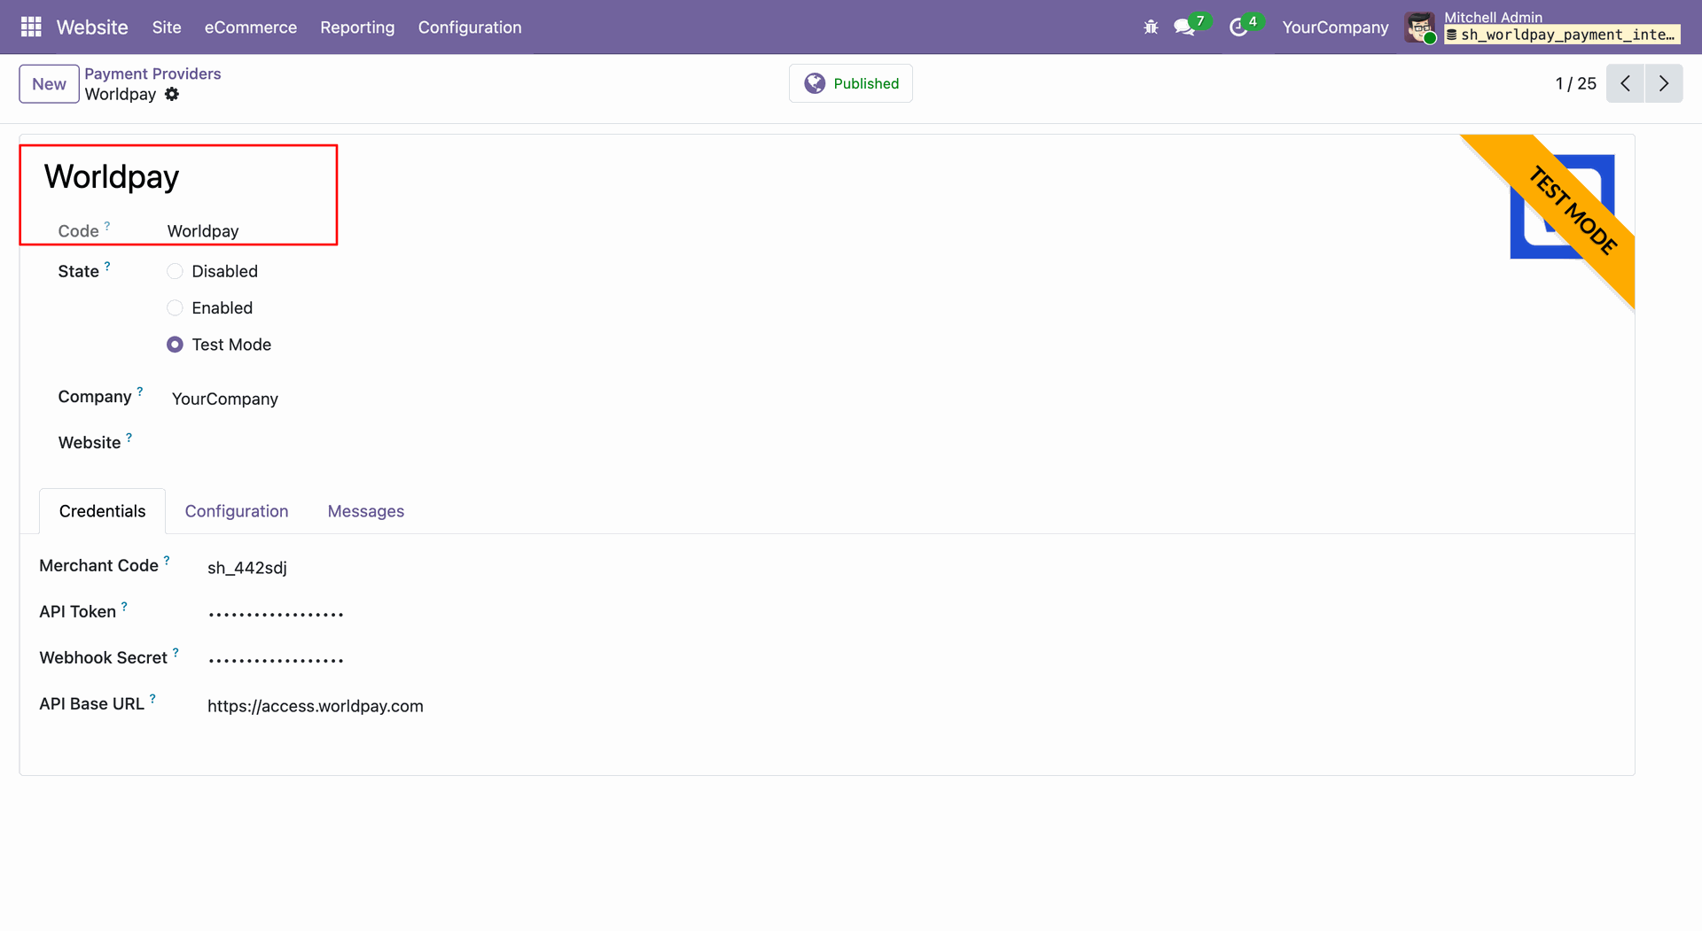Open the Configuration top menu
Image resolution: width=1702 pixels, height=931 pixels.
click(470, 27)
